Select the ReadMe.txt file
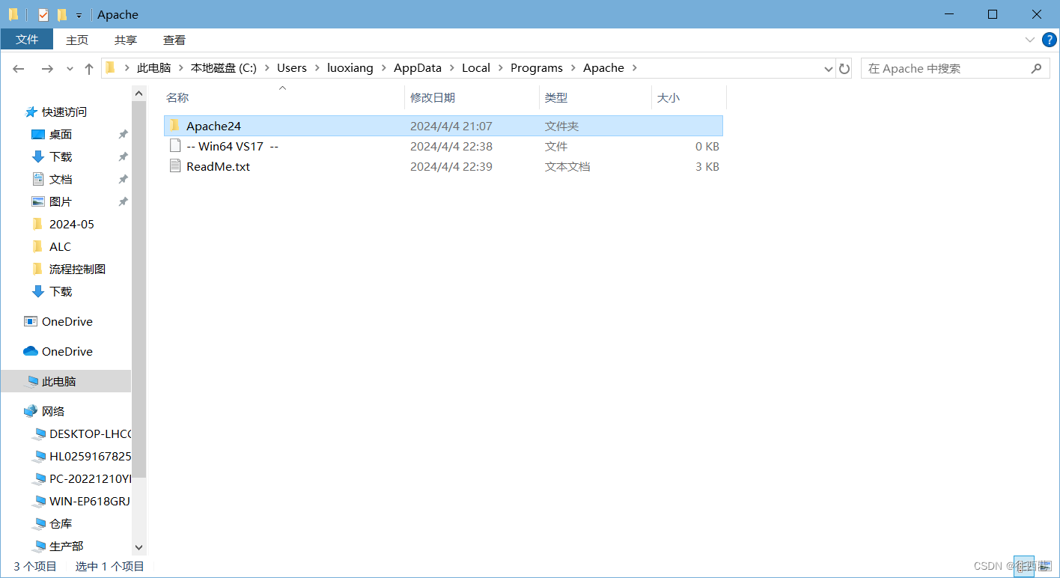 (x=443, y=166)
